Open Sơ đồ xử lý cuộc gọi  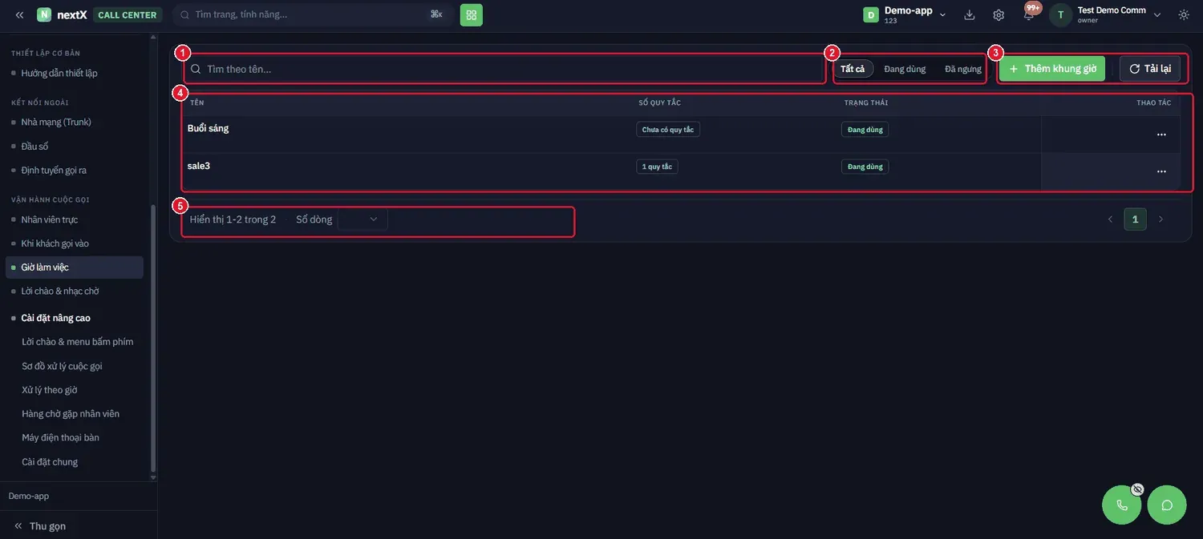point(62,366)
